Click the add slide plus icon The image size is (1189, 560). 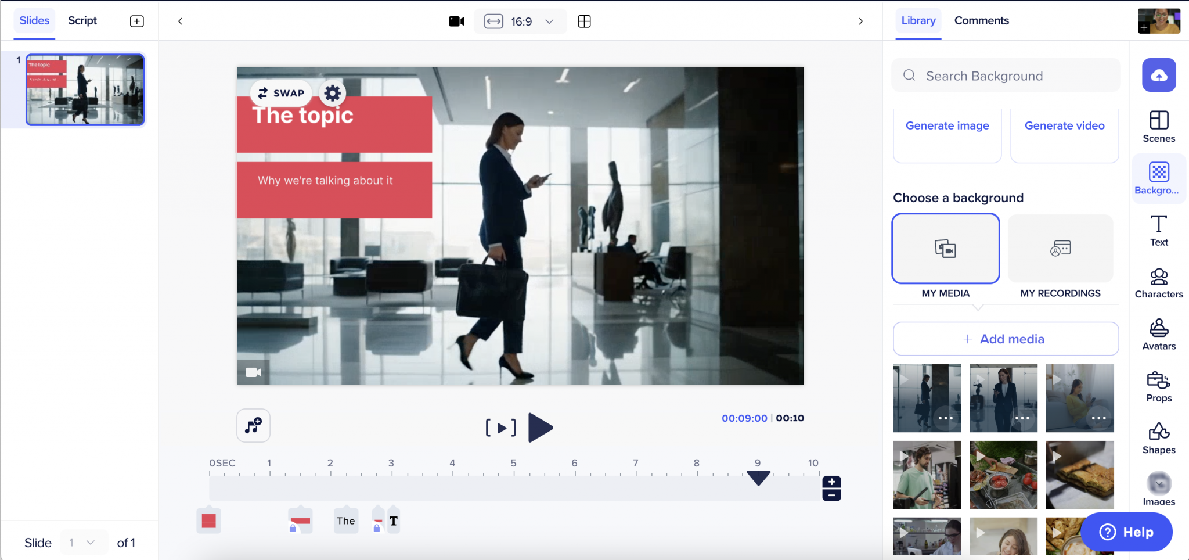137,21
